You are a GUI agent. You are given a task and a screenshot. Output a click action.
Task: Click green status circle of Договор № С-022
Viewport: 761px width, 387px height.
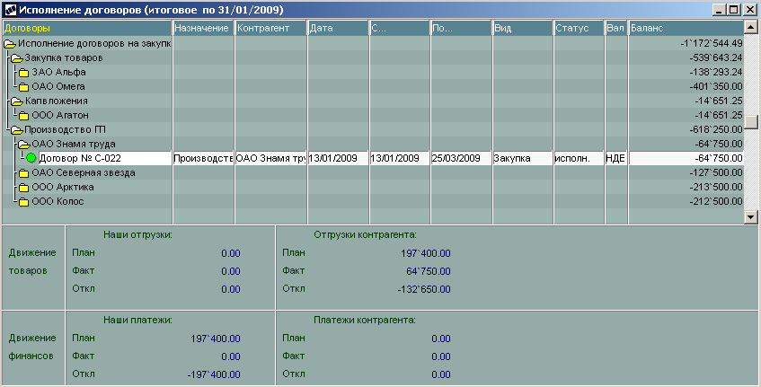point(31,158)
